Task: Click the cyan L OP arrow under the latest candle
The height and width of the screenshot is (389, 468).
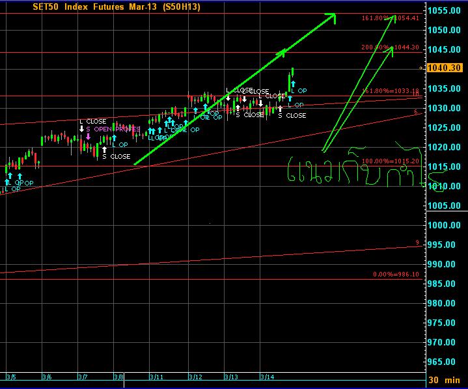Action: coord(293,84)
